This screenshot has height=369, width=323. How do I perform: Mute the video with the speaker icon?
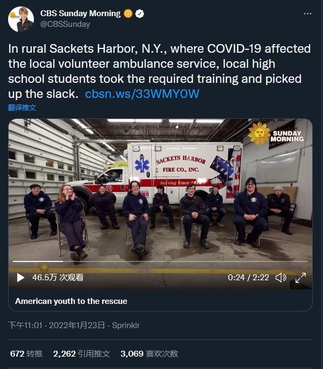coord(280,278)
